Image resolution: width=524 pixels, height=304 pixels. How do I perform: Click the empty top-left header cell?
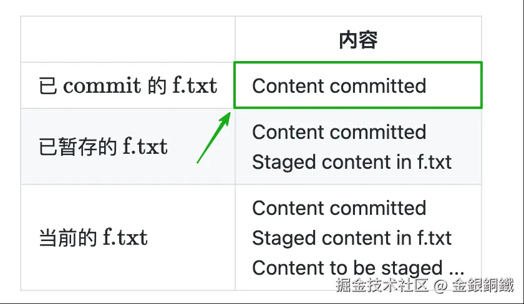coord(128,39)
